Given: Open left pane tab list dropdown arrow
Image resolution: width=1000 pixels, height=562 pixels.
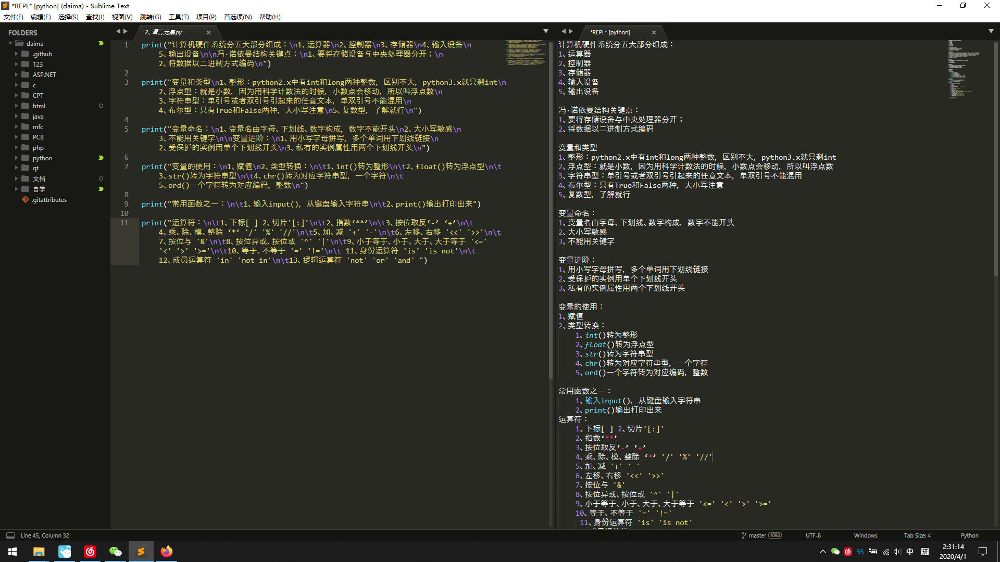Looking at the screenshot, I should 546,31.
